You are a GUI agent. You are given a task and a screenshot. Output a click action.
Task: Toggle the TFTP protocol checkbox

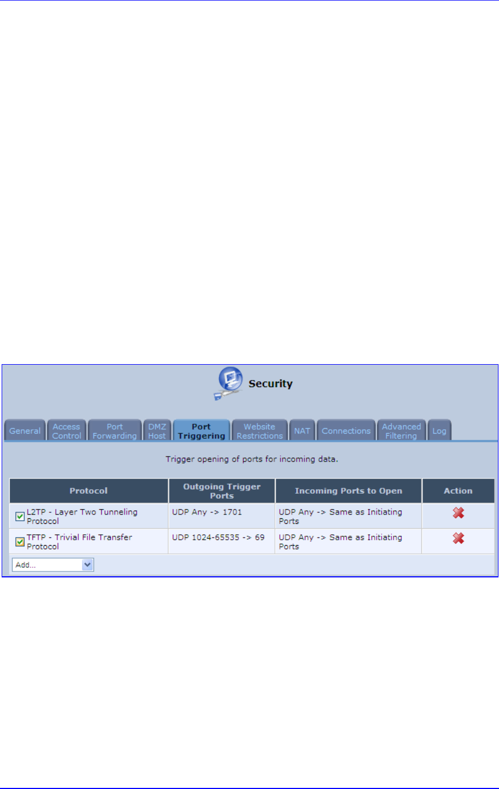pos(20,542)
